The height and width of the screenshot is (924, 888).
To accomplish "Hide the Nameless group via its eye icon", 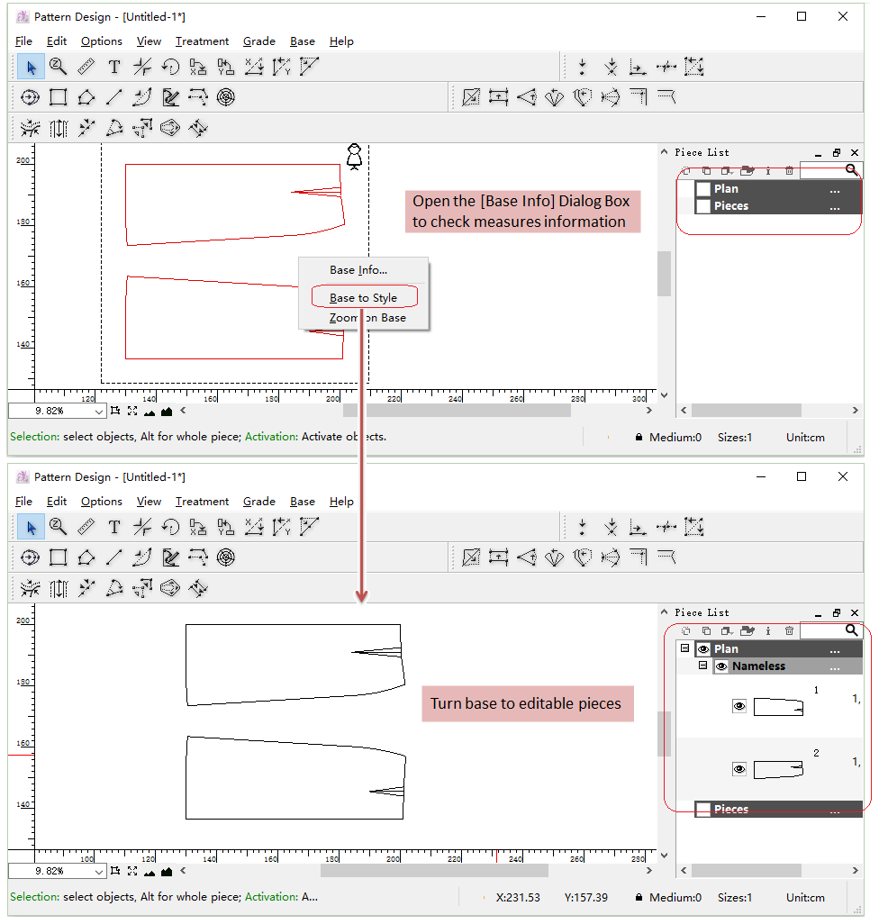I will (x=721, y=666).
